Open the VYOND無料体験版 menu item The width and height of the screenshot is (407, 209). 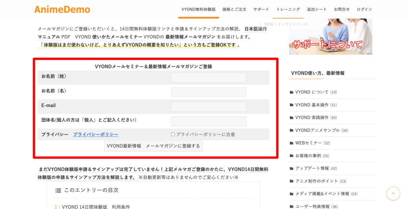(199, 10)
